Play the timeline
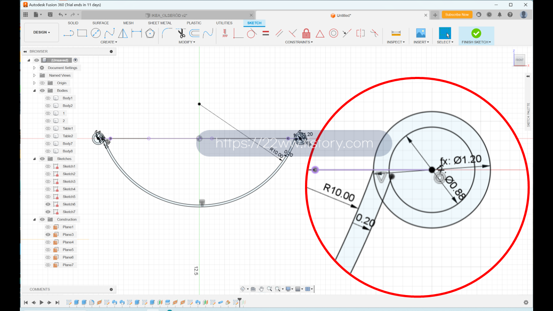553x311 pixels. (41, 302)
